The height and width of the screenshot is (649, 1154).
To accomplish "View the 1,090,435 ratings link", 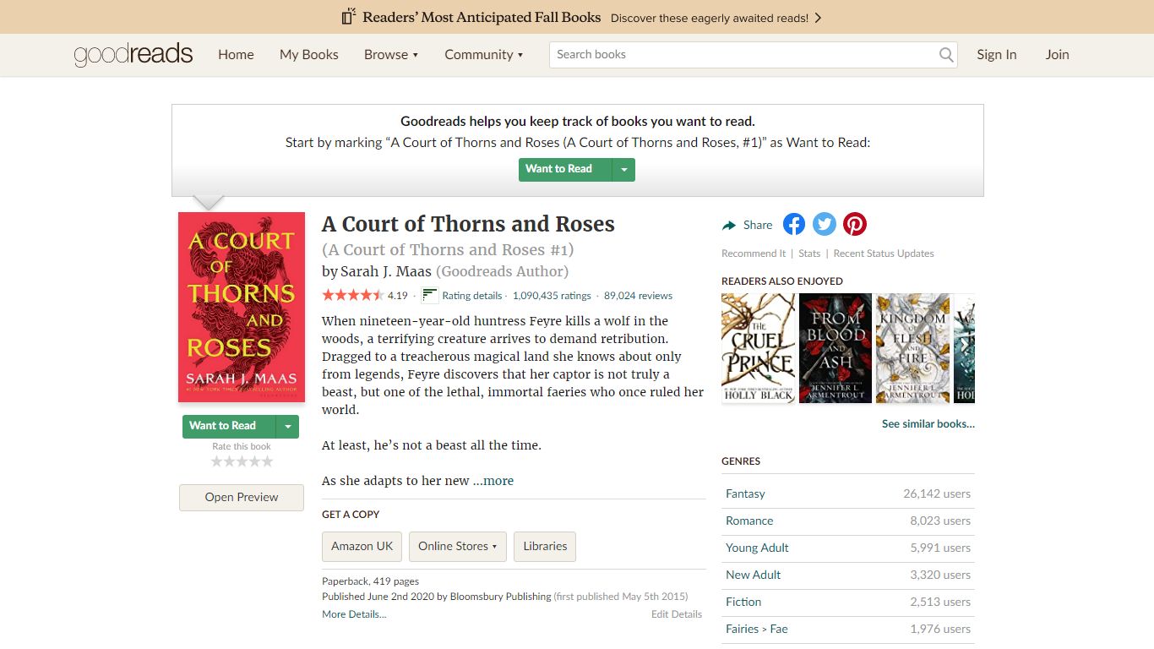I will [552, 296].
